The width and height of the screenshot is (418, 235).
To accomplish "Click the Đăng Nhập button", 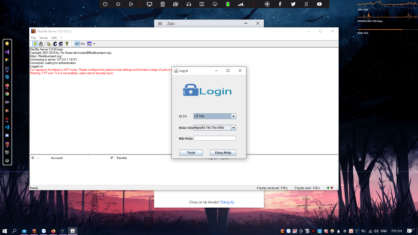I will point(223,153).
